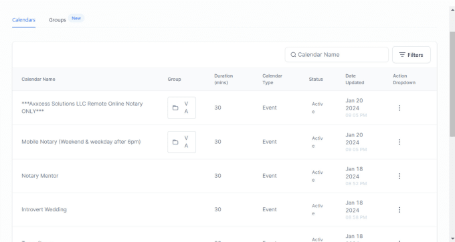This screenshot has height=242, width=455.
Task: Click the Group column header
Action: coord(174,79)
